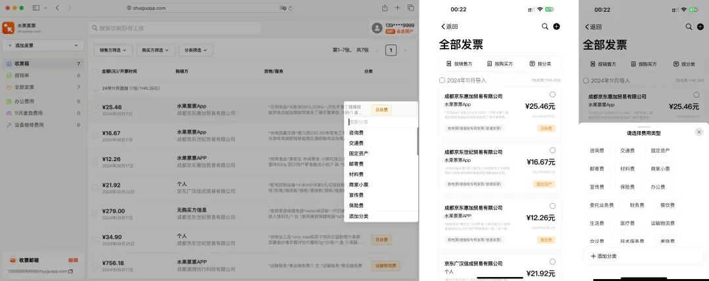Screen dimensions: 709x281
Task: Tap search icon in the undimmed phone screen
Action: pyautogui.click(x=545, y=27)
